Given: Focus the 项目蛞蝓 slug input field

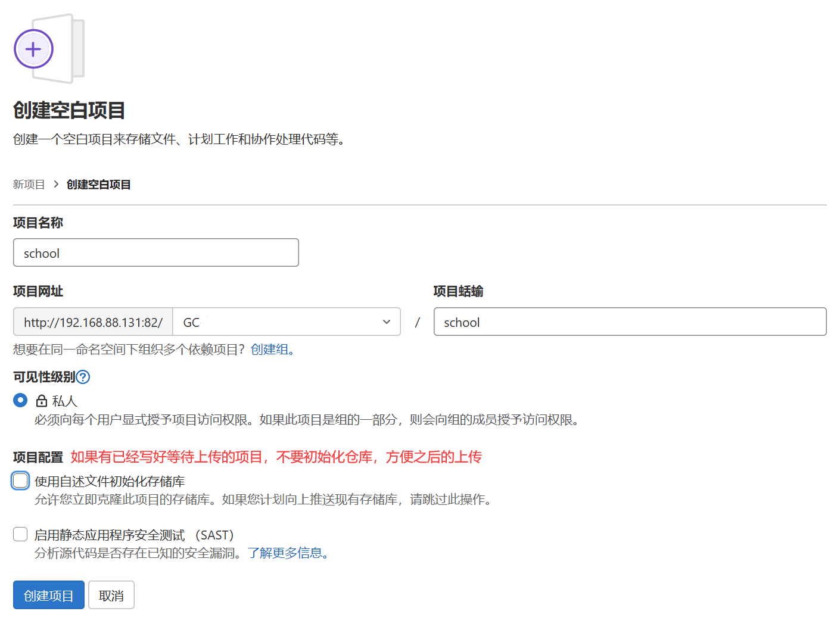Looking at the screenshot, I should (630, 322).
